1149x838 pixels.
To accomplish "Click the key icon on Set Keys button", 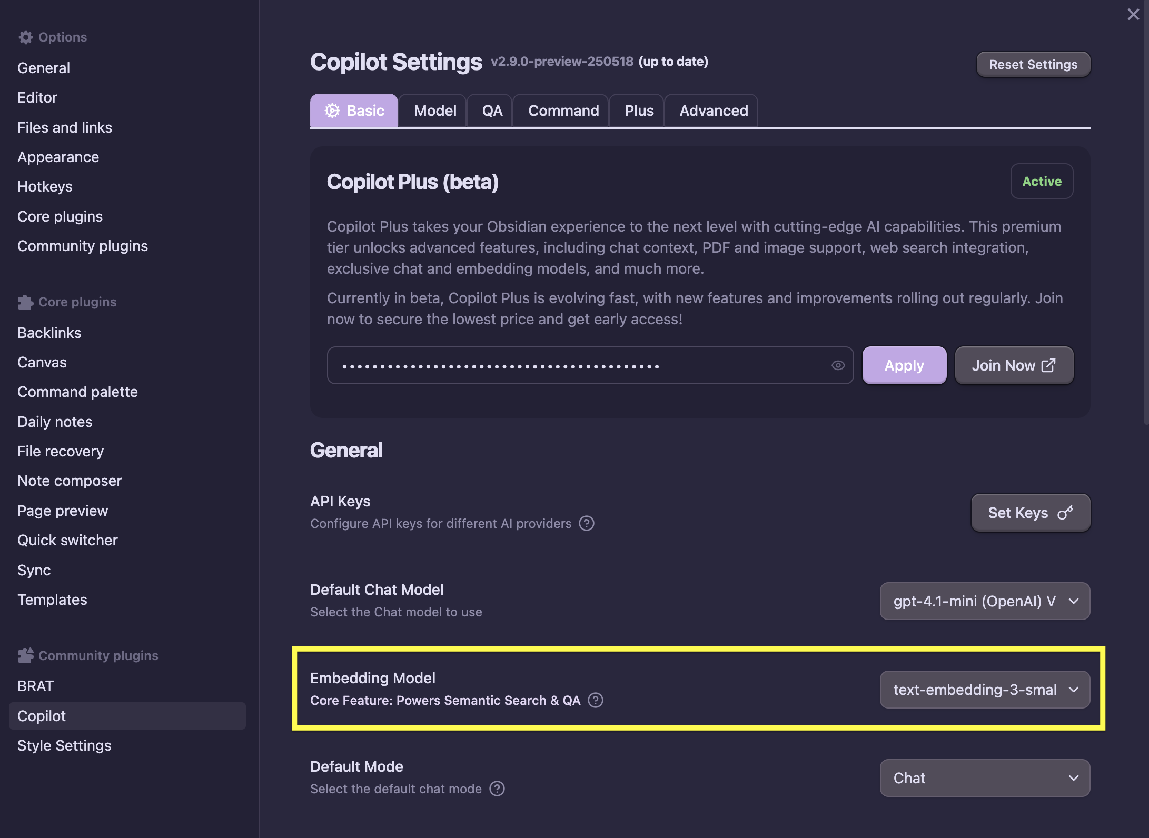I will 1065,513.
